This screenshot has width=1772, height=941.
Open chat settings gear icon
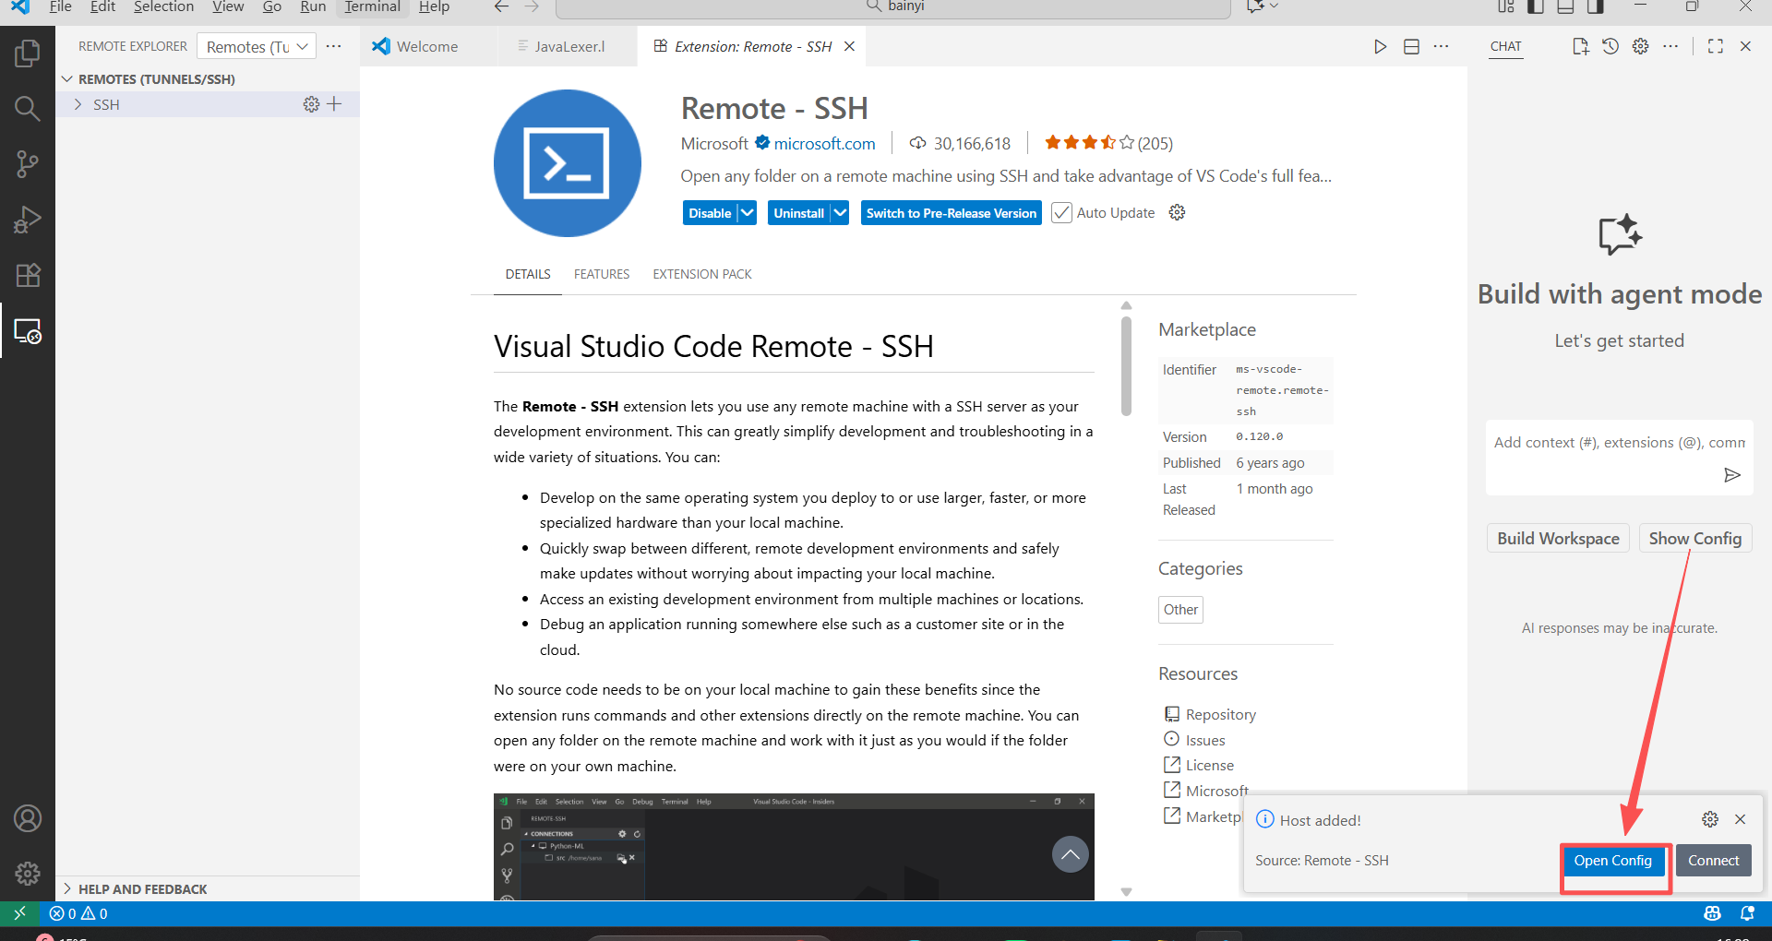pyautogui.click(x=1640, y=46)
